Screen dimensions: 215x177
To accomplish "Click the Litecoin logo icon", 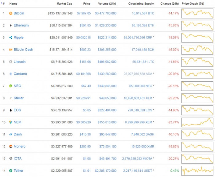I will click(x=11, y=62).
